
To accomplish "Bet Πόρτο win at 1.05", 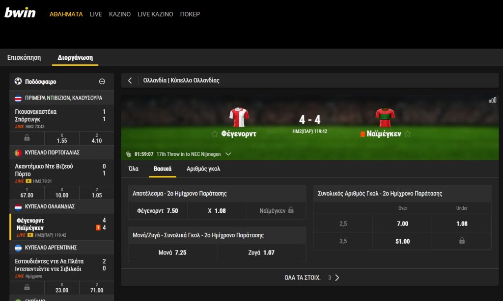I will 97,193.
